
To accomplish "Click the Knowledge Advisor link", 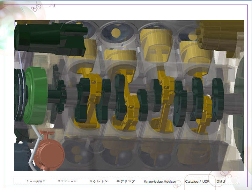I will tap(160, 182).
